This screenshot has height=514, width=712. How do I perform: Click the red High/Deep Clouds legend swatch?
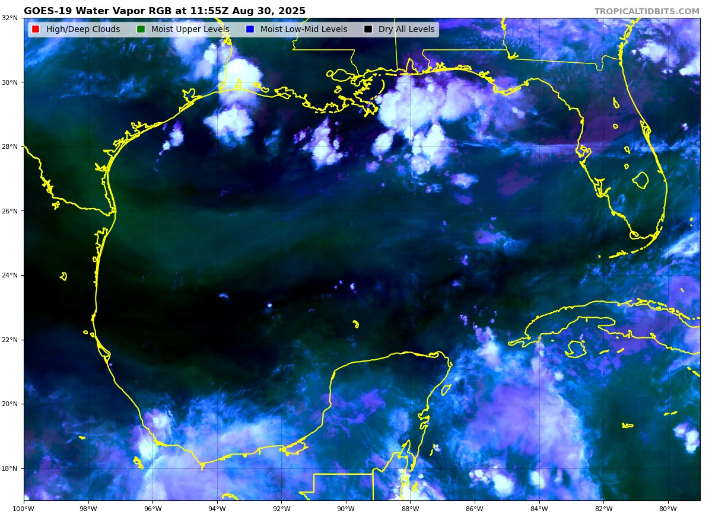click(36, 29)
